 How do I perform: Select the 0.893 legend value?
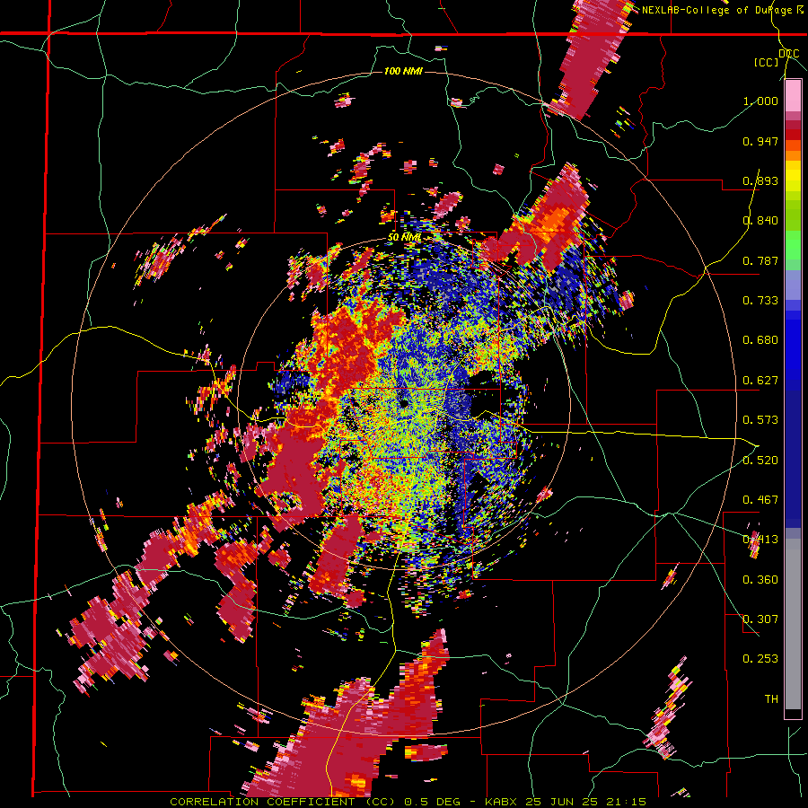760,180
